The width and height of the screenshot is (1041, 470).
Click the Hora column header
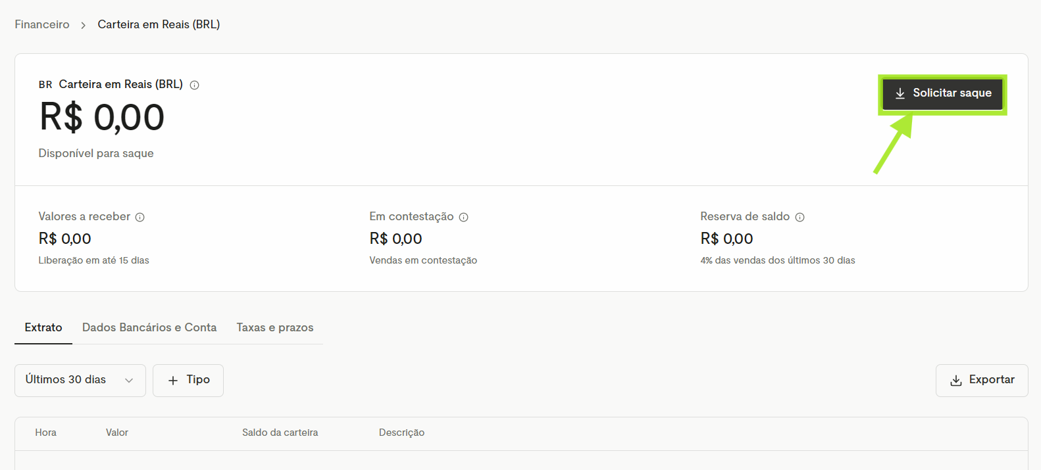coord(46,433)
